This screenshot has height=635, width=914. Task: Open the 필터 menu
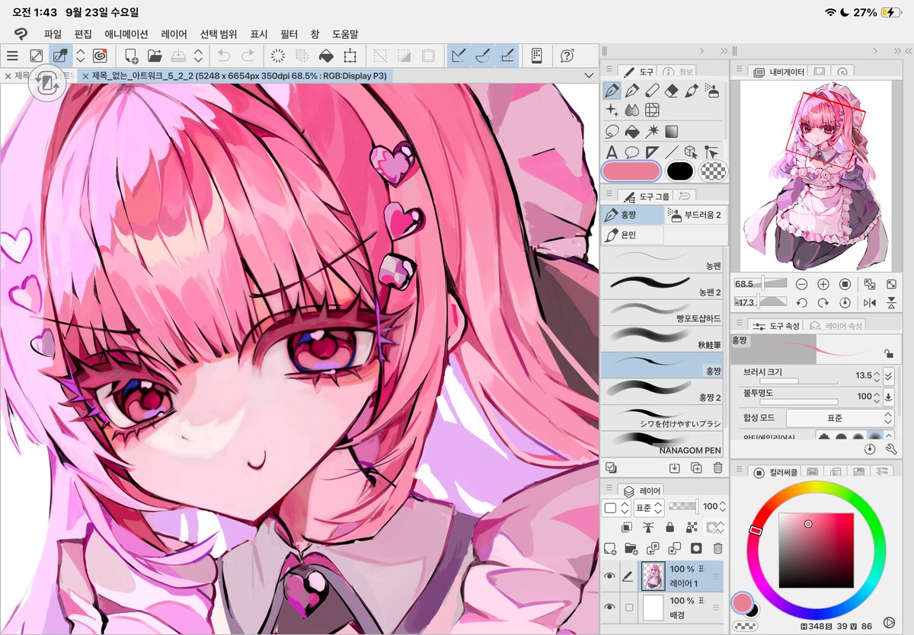pos(289,34)
